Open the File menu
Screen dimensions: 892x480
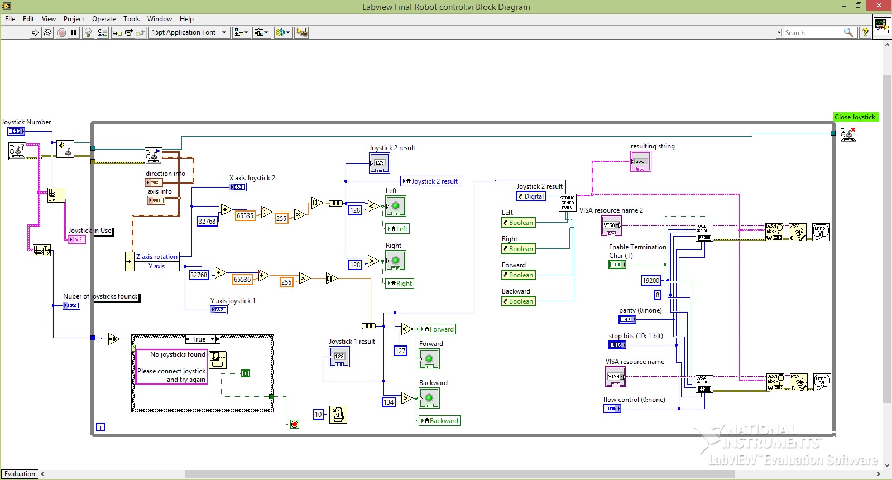click(x=10, y=18)
